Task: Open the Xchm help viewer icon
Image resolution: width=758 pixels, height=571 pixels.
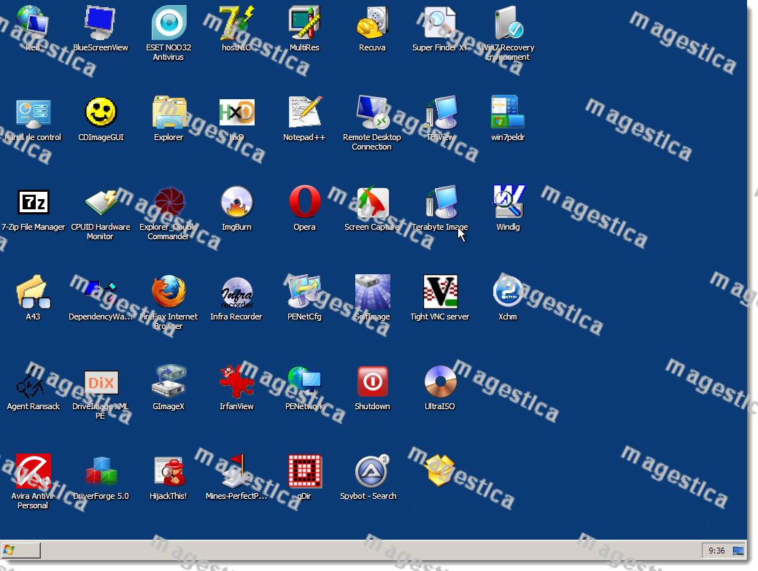Action: 508,292
